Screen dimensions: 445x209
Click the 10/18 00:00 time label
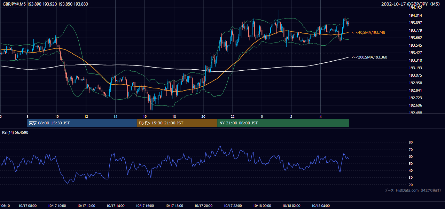262,206
